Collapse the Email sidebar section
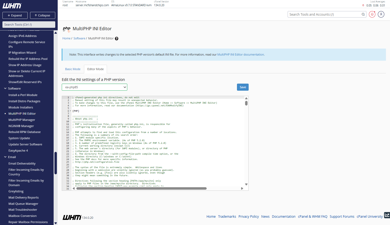Viewport: 390px width, 225px height. (x=5, y=157)
